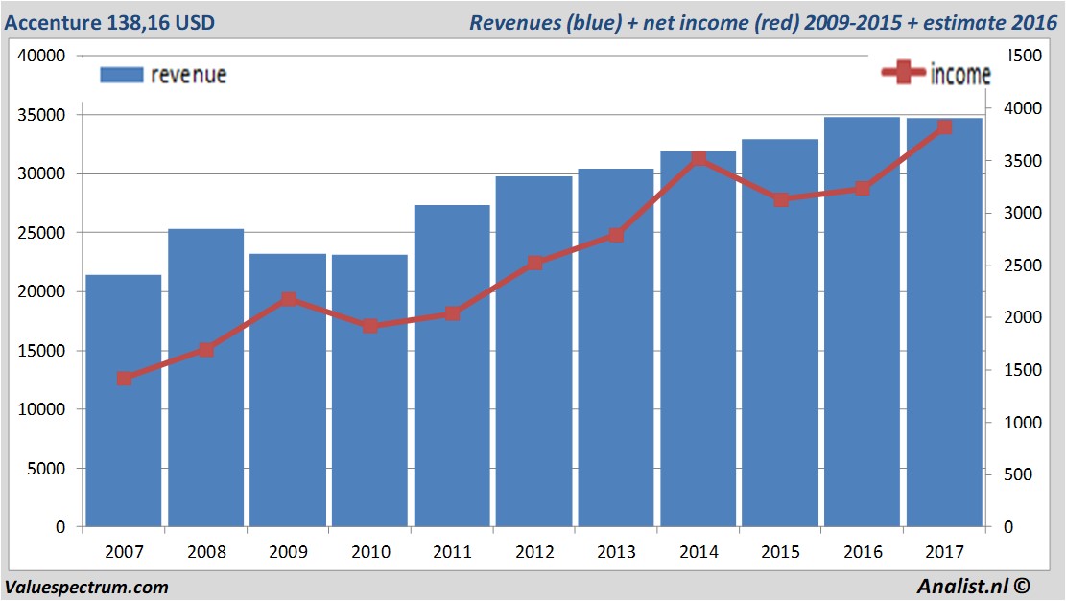Click the red income legend marker

click(x=904, y=72)
